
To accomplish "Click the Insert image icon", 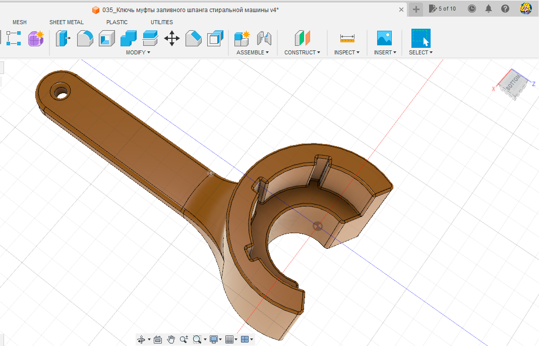I will (384, 38).
